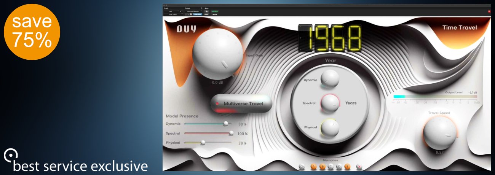This screenshot has width=495, height=175.
Task: Toggle the COMPARE button in header
Action: click(197, 14)
